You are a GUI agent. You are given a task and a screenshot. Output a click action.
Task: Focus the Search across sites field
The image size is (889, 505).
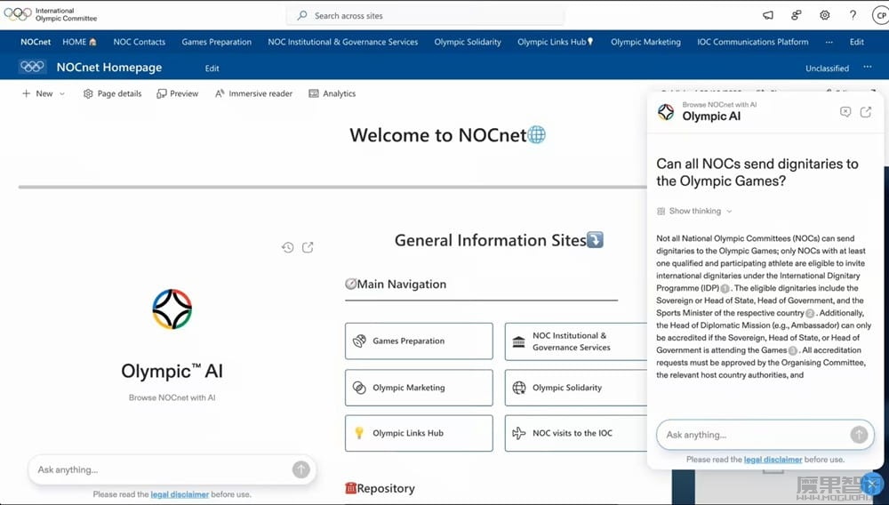click(x=425, y=16)
